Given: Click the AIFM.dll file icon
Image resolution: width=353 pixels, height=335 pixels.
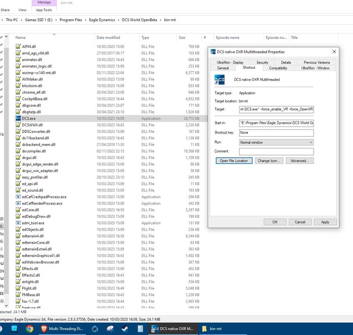Looking at the screenshot, I should coord(18,46).
